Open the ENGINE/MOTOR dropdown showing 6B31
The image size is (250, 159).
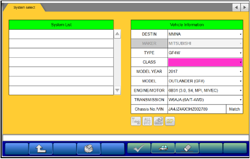tap(205, 90)
